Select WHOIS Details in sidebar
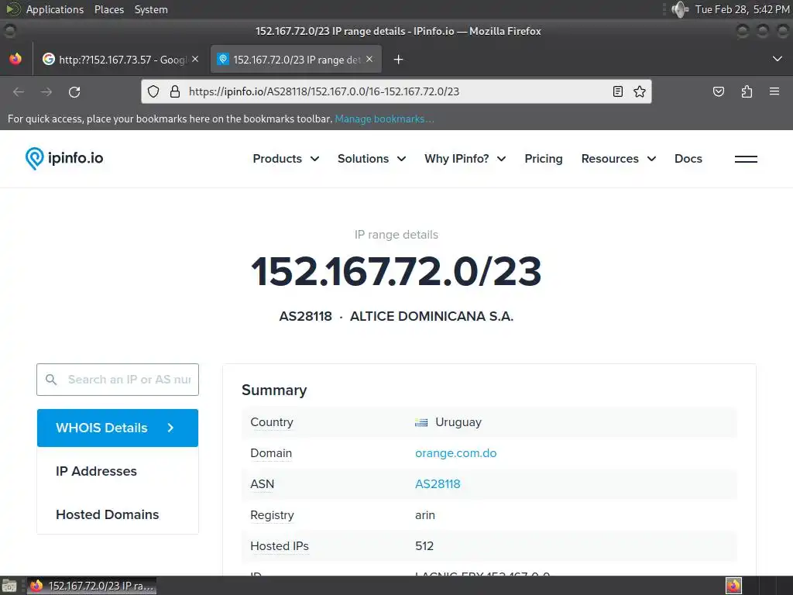Screen dimensions: 793x595 (x=118, y=428)
